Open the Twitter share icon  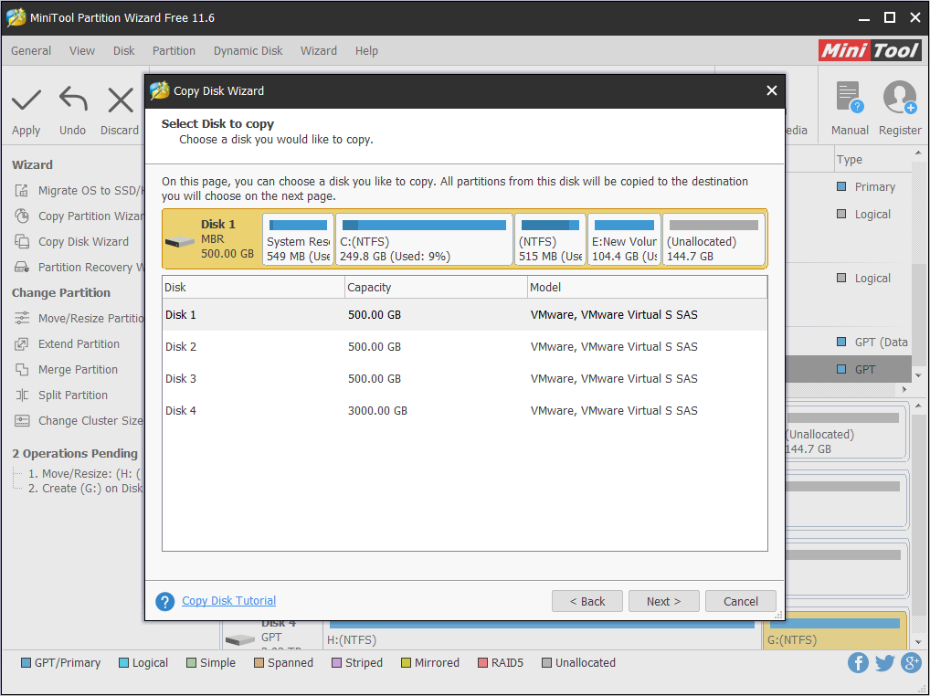[x=885, y=663]
